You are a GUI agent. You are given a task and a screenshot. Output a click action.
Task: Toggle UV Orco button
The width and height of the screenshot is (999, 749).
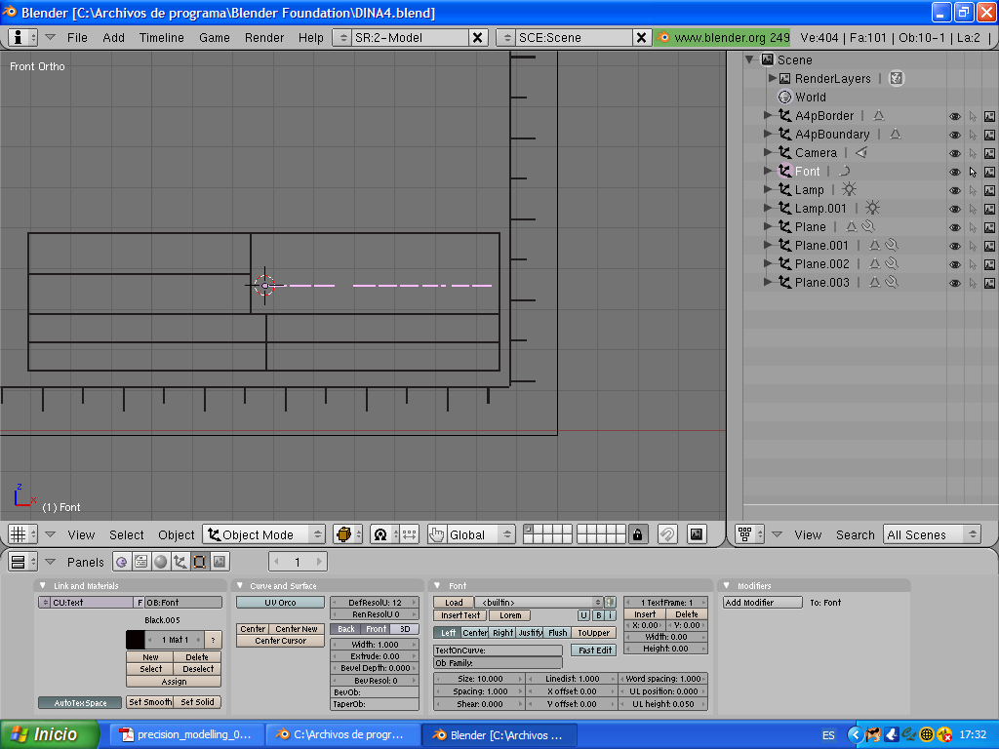[x=280, y=603]
